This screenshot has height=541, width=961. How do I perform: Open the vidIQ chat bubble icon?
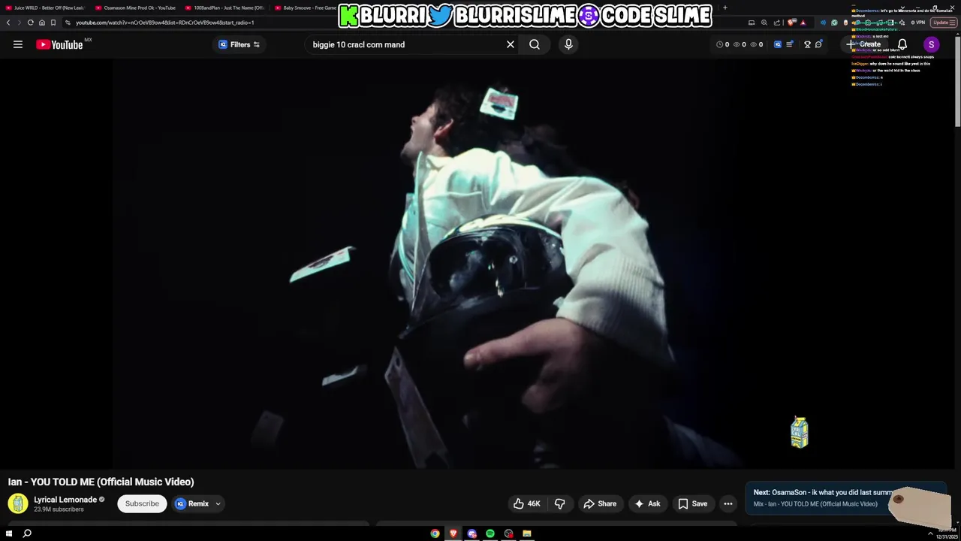point(818,44)
